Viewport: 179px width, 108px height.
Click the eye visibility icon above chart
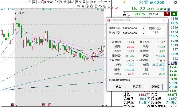(79, 6)
